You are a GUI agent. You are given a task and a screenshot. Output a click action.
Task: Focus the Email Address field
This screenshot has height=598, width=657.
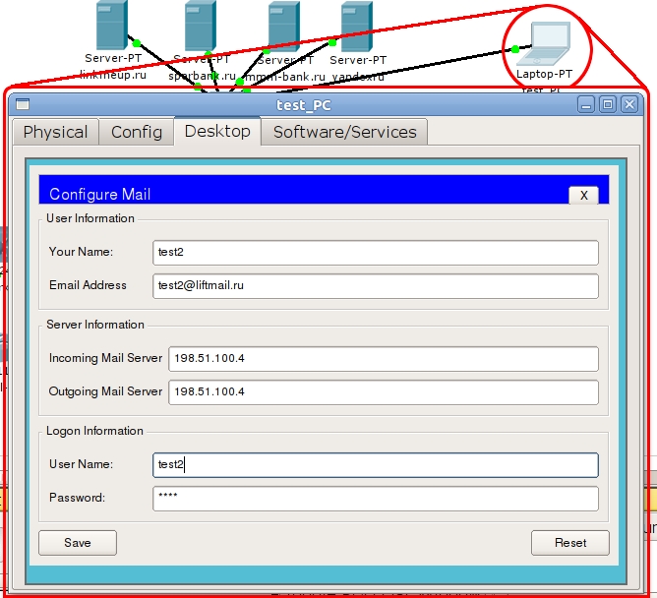click(375, 286)
